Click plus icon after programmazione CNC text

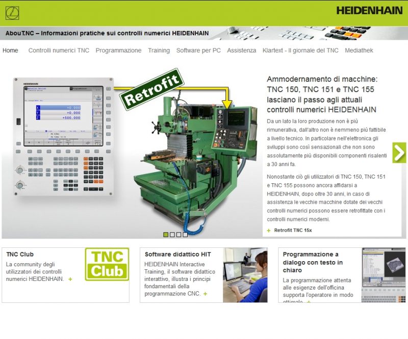coord(206,294)
